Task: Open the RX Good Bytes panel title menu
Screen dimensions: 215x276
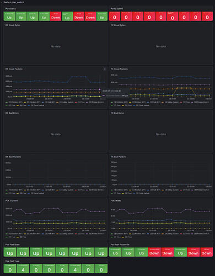Action: pyautogui.click(x=13, y=25)
